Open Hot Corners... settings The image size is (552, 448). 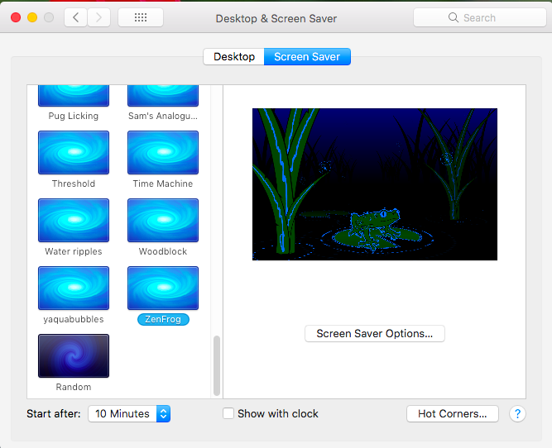pyautogui.click(x=453, y=414)
